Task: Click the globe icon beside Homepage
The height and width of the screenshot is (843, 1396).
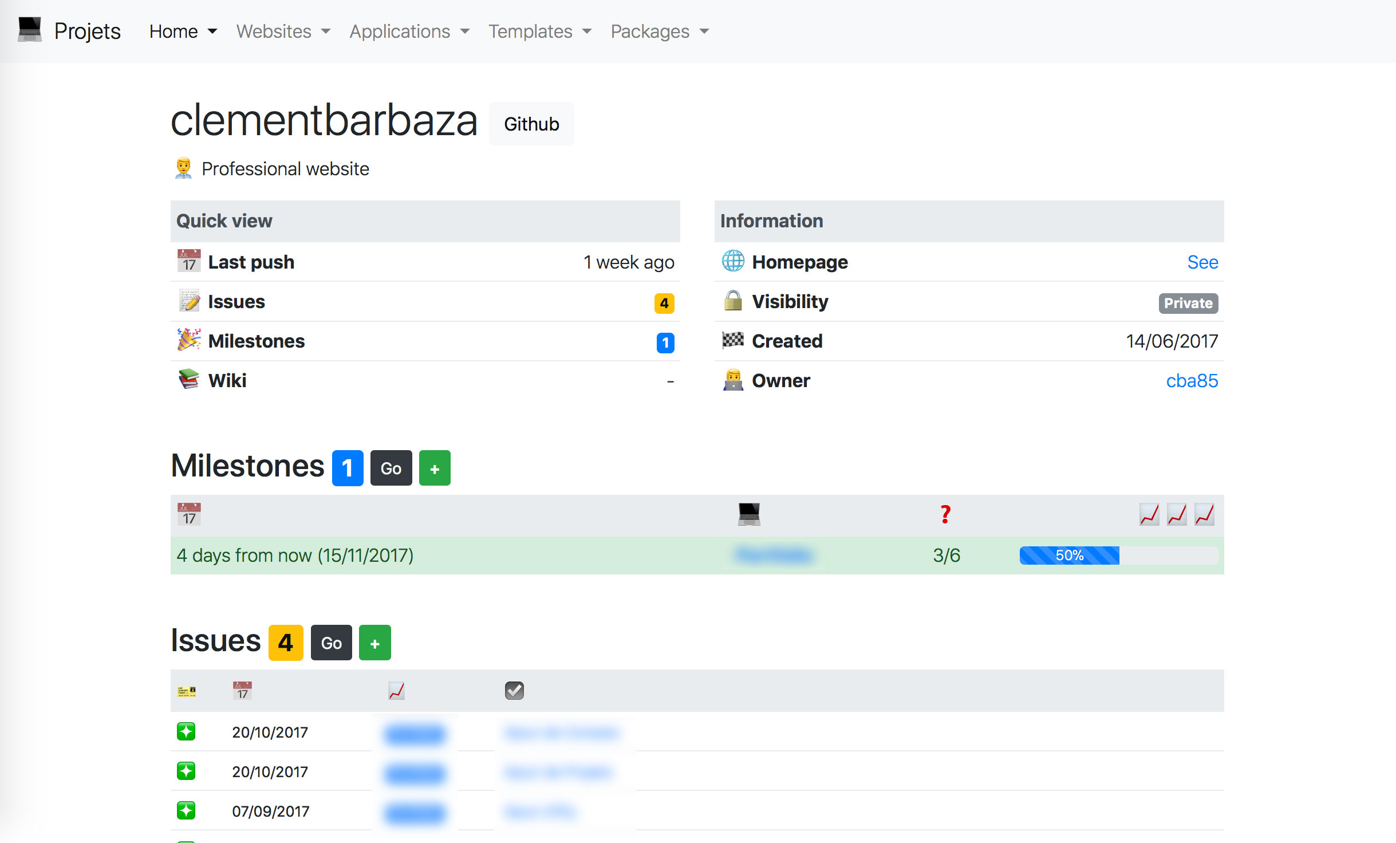Action: pos(734,262)
